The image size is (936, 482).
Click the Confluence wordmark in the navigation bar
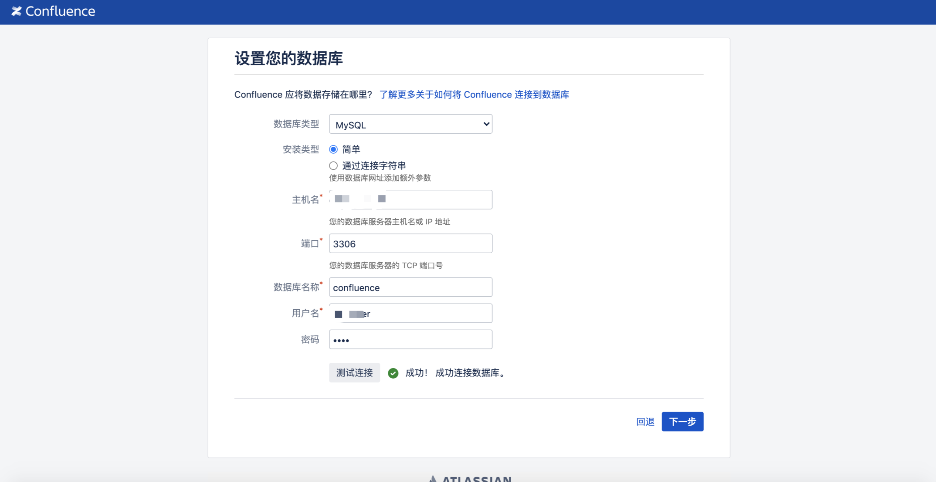click(60, 11)
